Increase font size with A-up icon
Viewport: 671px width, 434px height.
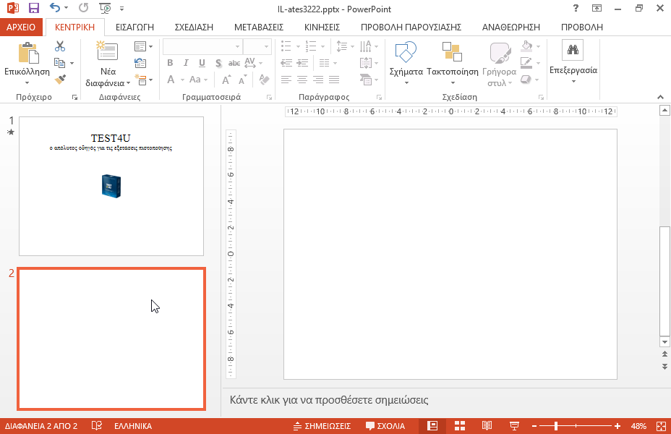coord(226,80)
